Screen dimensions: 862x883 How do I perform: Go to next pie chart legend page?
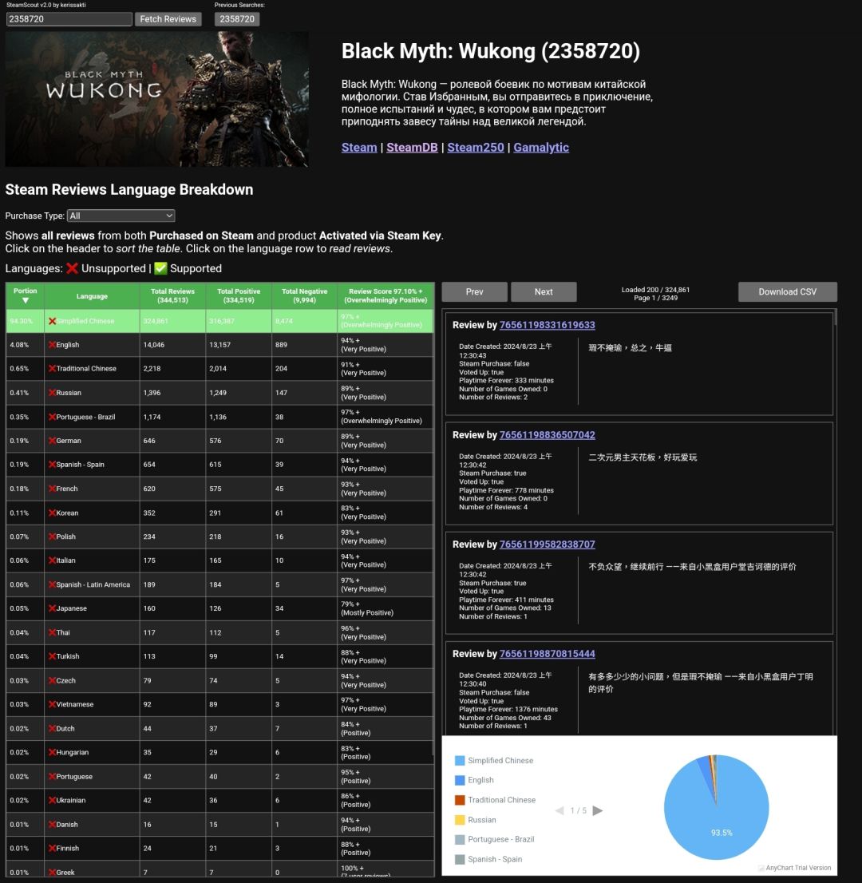pos(598,810)
